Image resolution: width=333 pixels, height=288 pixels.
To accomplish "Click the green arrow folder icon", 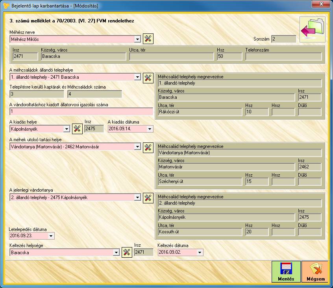I will coord(313,30).
